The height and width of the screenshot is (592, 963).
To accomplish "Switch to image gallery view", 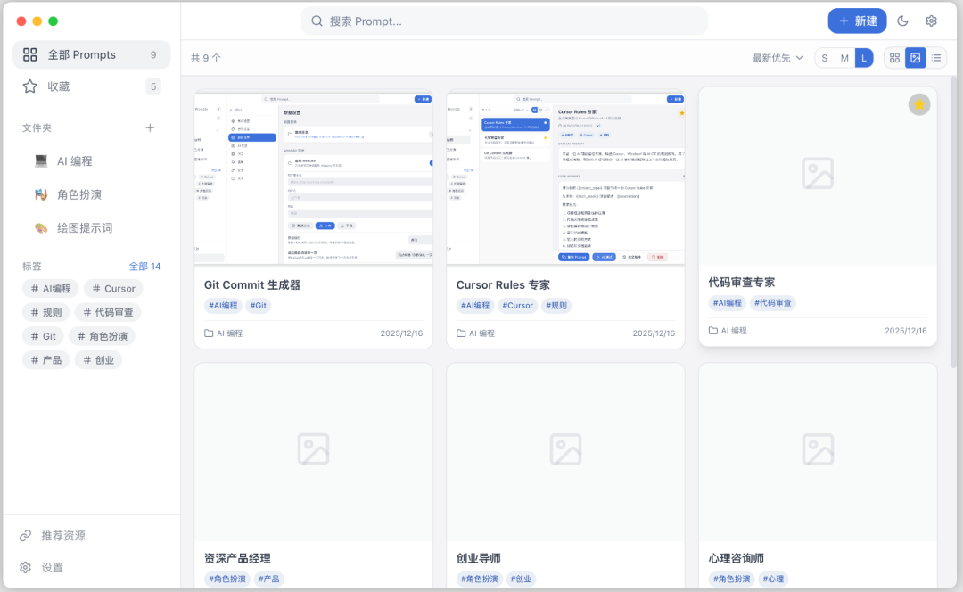I will (915, 58).
